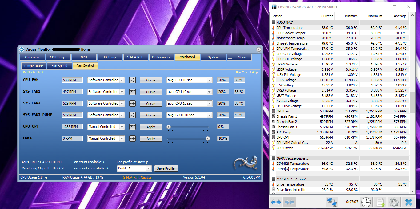This screenshot has height=209, width=420.
Task: Open HWiNFO sensor settings gear icon
Action: (x=394, y=202)
